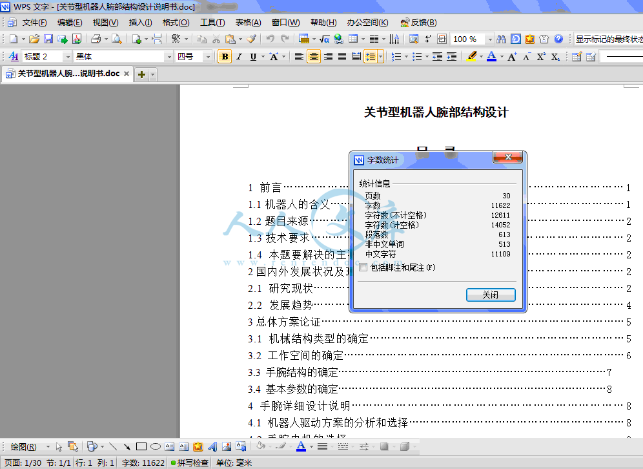This screenshot has height=469, width=643.
Task: Insert WordArt from drawing toolbar
Action: 212,446
